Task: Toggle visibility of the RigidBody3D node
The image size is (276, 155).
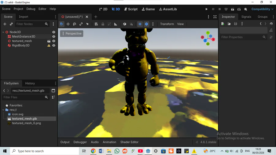Action: tap(54, 46)
